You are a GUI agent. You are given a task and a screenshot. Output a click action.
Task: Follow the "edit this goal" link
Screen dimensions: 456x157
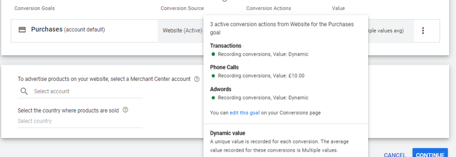point(244,113)
